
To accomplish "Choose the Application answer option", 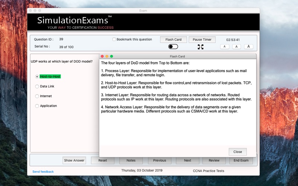I will click(x=37, y=106).
